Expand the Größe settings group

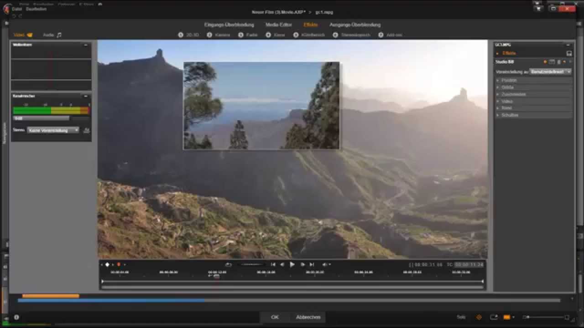[x=533, y=87]
